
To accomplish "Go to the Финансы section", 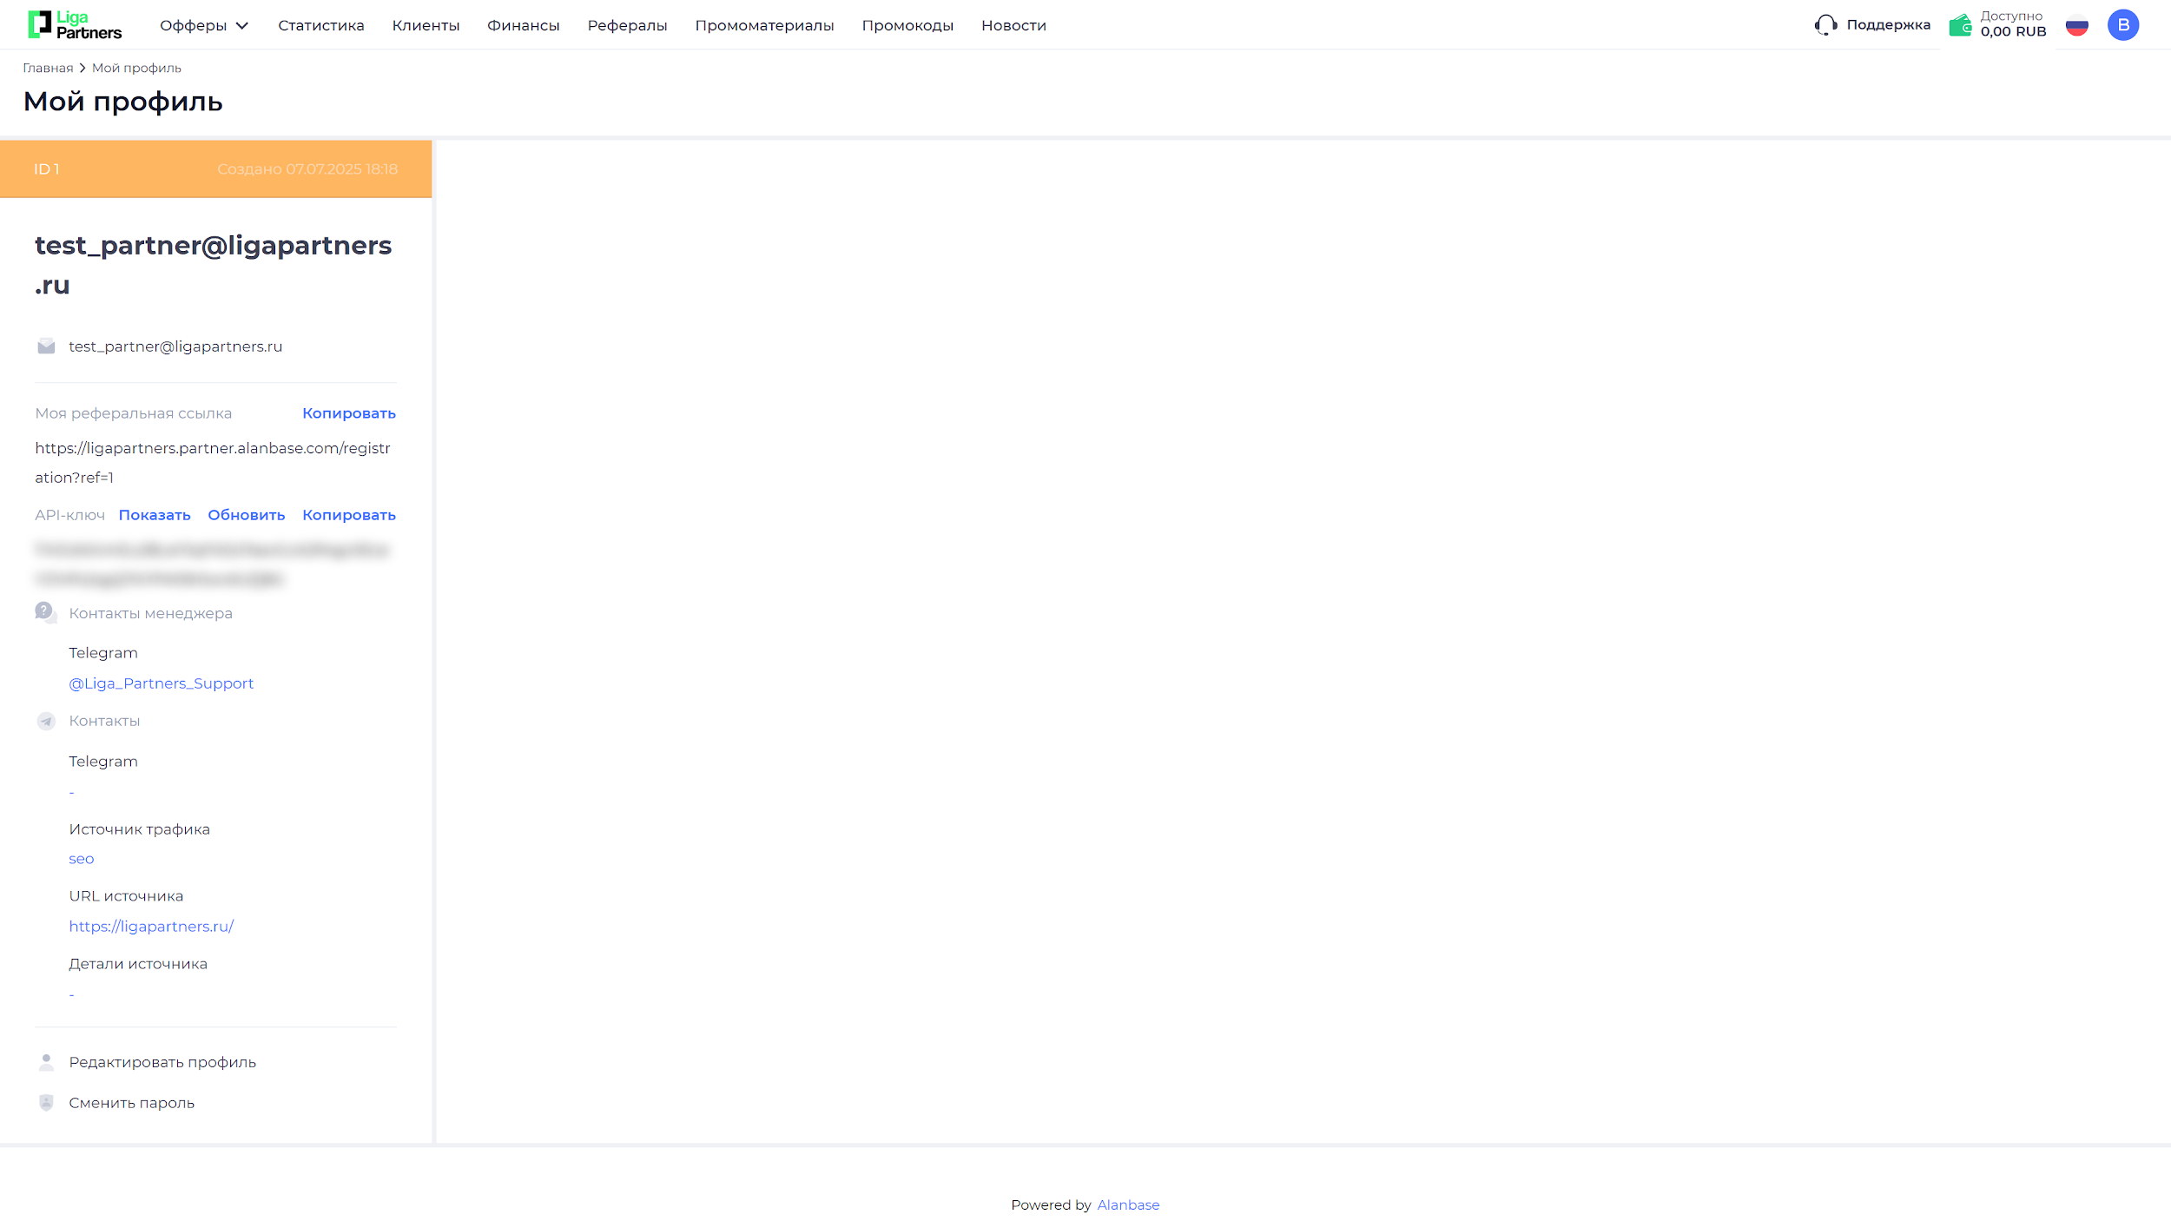I will tap(523, 25).
